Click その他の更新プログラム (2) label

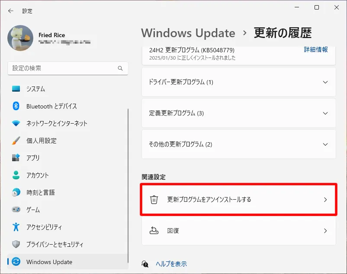click(x=180, y=144)
